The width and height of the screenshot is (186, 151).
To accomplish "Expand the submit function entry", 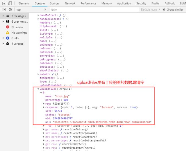I will pos(38,74).
